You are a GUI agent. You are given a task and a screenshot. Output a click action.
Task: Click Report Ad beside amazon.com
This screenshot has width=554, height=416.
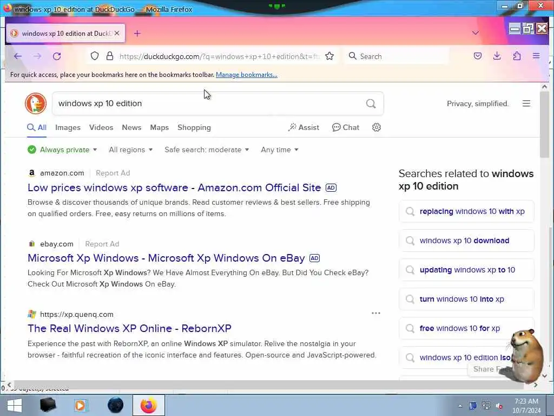click(x=113, y=173)
